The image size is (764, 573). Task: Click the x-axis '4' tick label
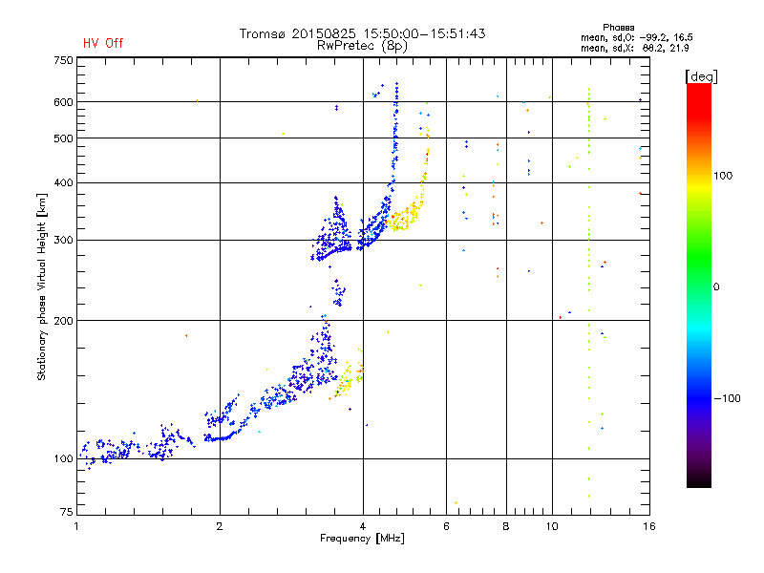pyautogui.click(x=363, y=526)
